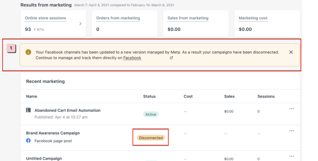This screenshot has height=161, width=318.
Task: Click the Active status badge
Action: pos(151,114)
